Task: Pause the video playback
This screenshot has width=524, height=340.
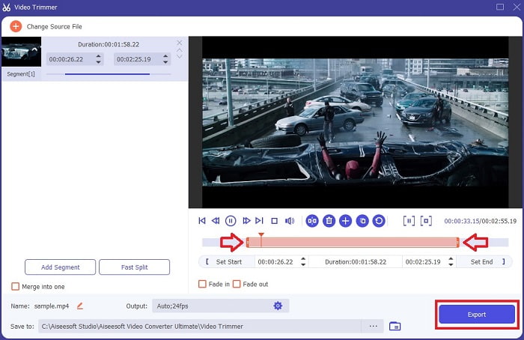Action: click(x=231, y=221)
